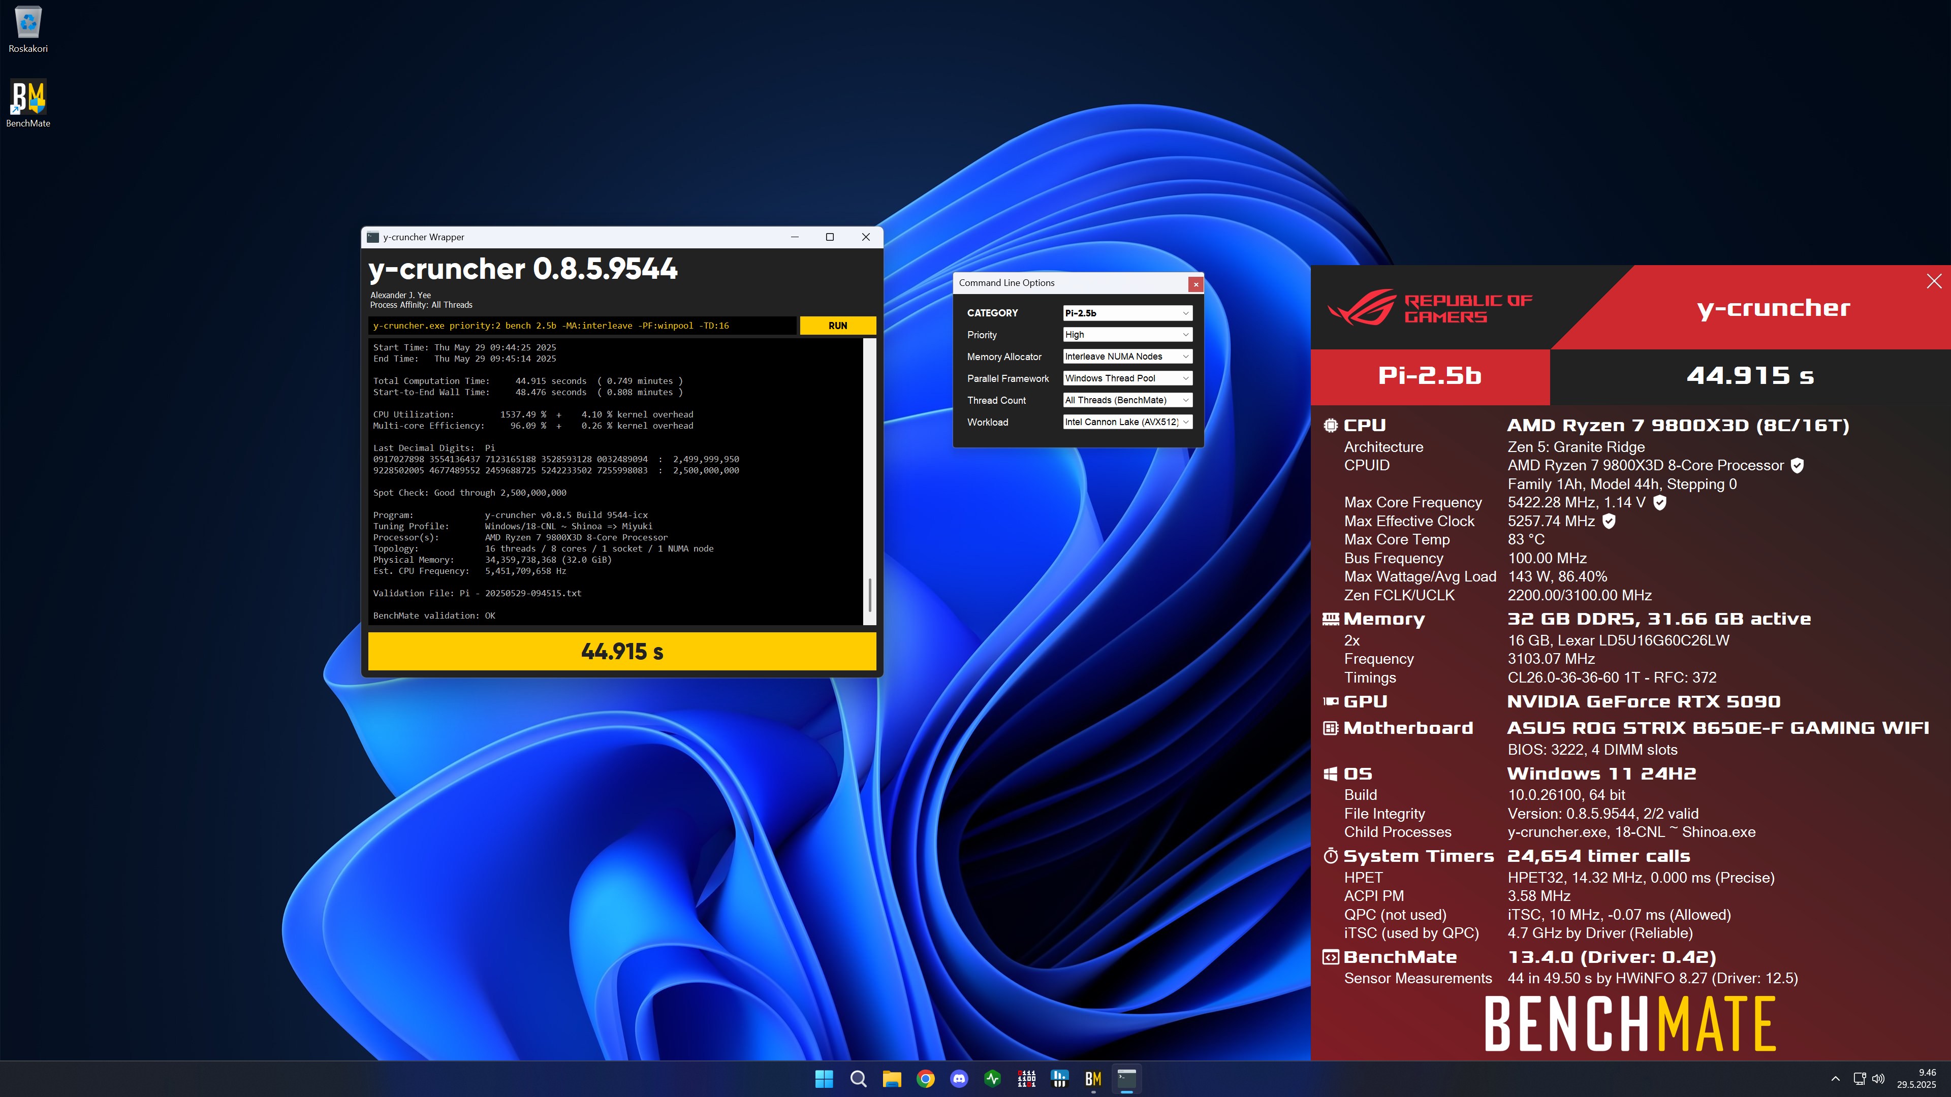The image size is (1951, 1097).
Task: Click 'Validation File: Pi - 20250529-094515.txt' line
Action: 477,594
